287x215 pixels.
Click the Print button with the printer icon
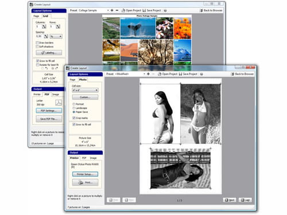(85, 182)
